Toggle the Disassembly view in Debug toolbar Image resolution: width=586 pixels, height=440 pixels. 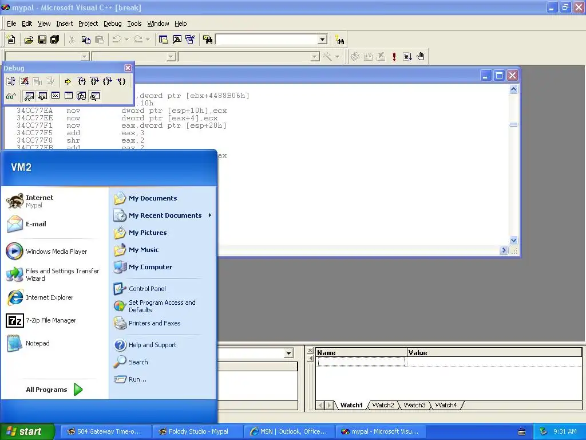point(95,96)
